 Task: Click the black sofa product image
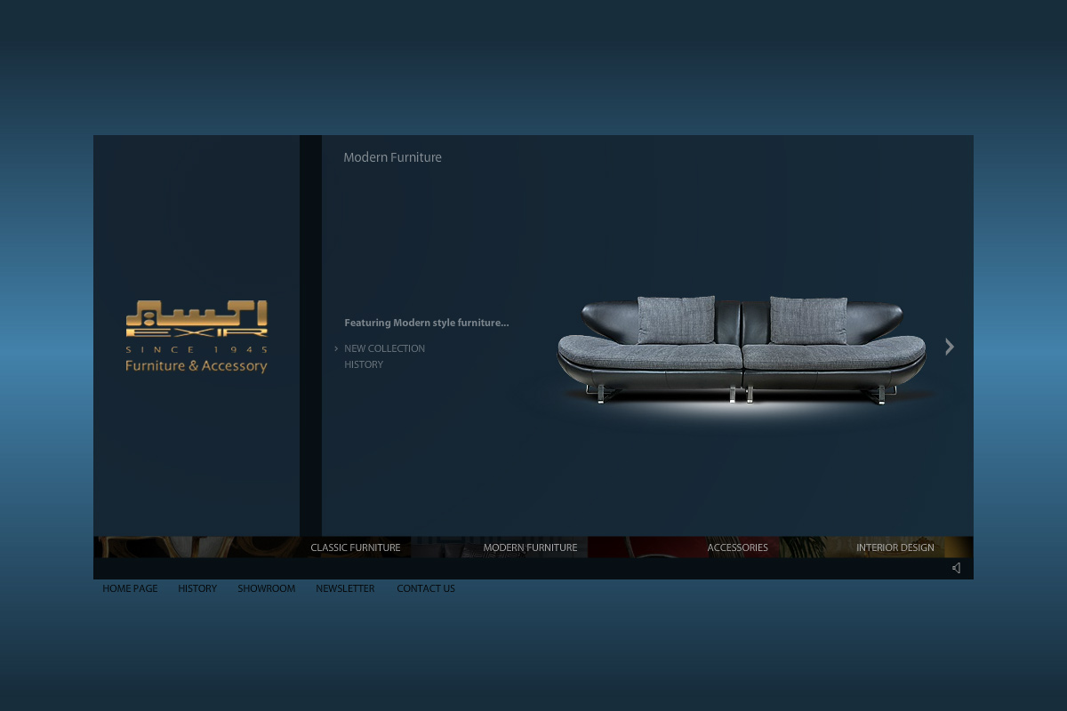[741, 351]
